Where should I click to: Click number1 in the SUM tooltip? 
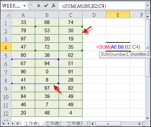click(x=120, y=54)
